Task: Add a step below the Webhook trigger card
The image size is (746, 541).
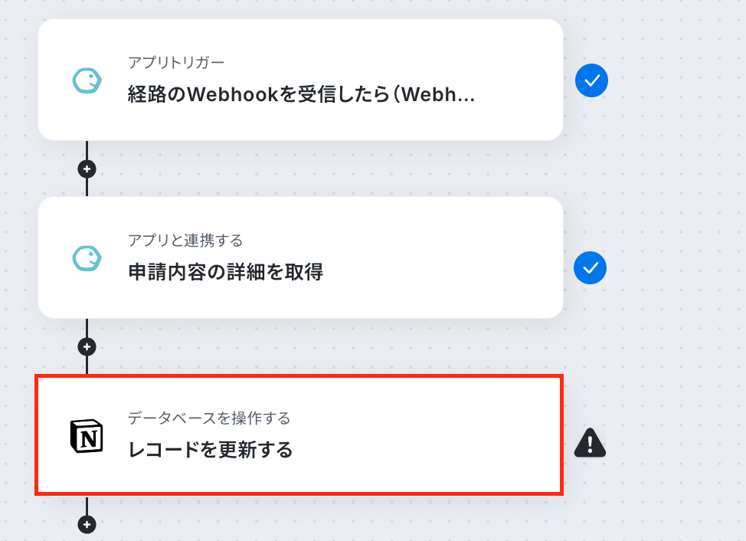Action: coord(87,169)
